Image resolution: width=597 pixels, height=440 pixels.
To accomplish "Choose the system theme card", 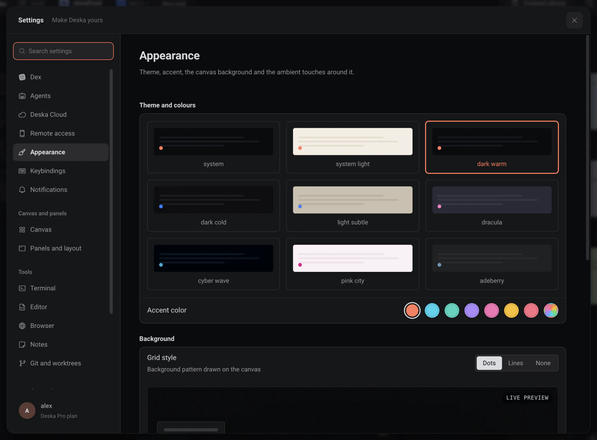I will [213, 147].
